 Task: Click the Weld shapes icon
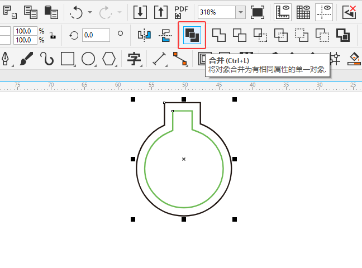click(x=218, y=35)
